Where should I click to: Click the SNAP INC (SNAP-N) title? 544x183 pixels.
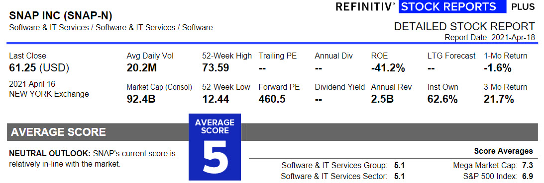(x=61, y=16)
